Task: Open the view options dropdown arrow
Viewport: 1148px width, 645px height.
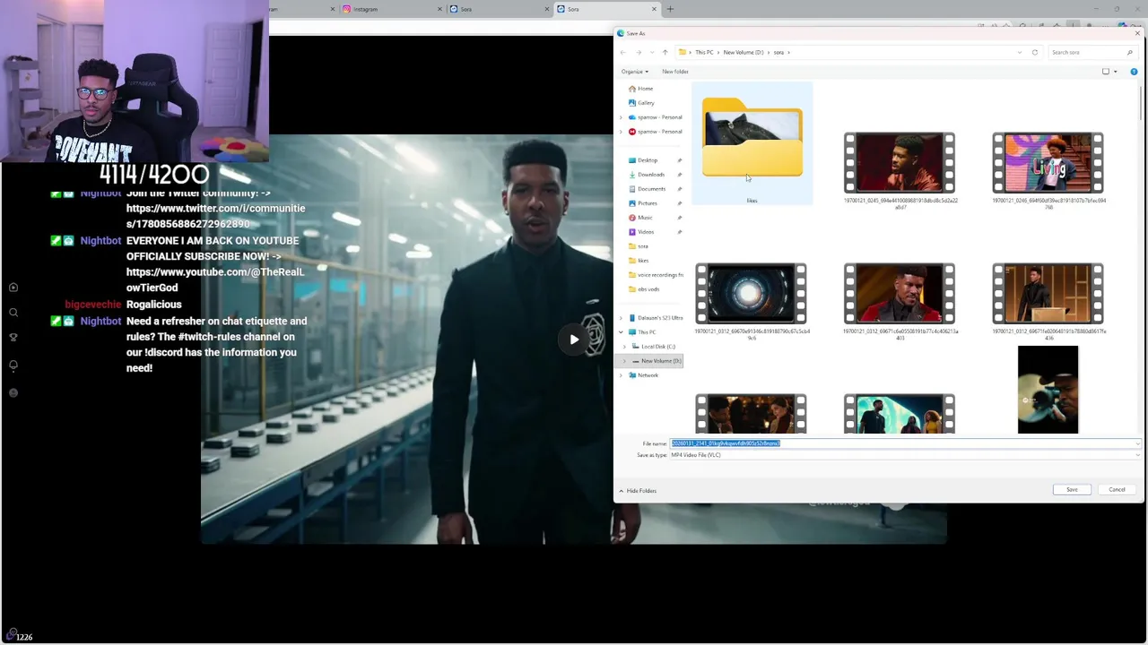Action: coord(1116,72)
